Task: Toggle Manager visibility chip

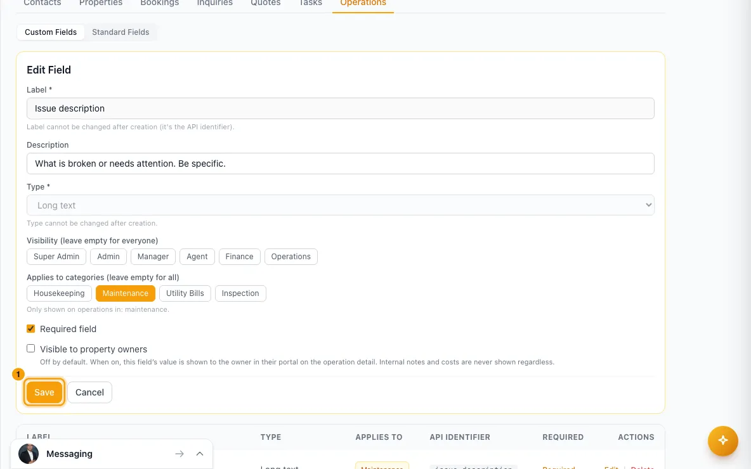Action: tap(153, 257)
